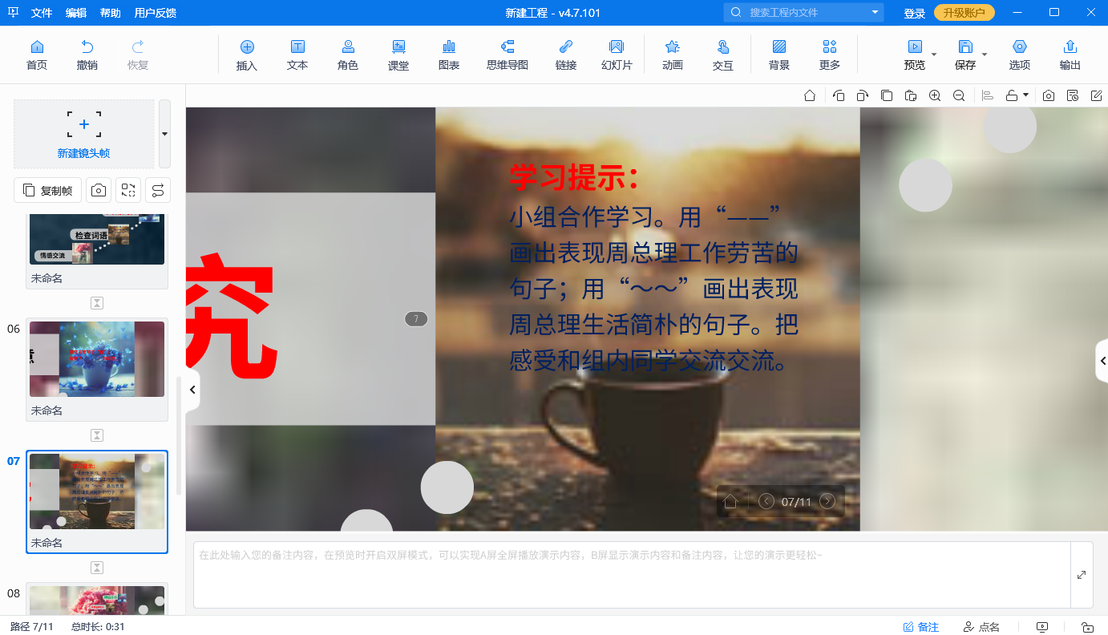This screenshot has height=635, width=1108.
Task: Zoom out on the canvas
Action: 959,95
